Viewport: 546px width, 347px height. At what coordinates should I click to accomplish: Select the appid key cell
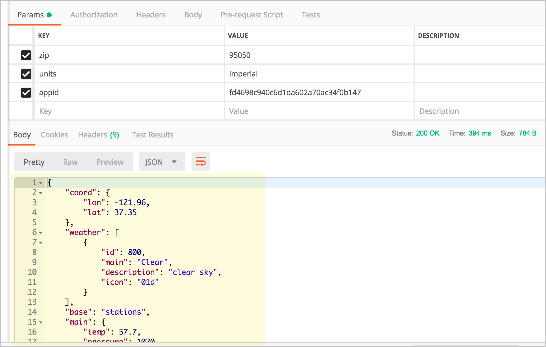point(129,93)
